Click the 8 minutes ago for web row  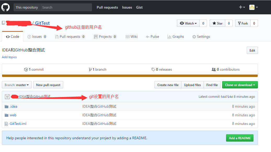[243, 115]
